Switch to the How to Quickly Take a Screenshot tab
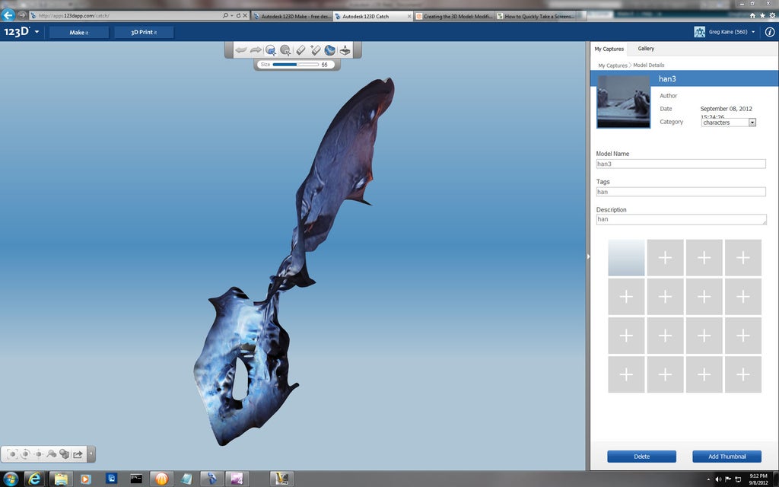The height and width of the screenshot is (487, 779). pyautogui.click(x=536, y=16)
